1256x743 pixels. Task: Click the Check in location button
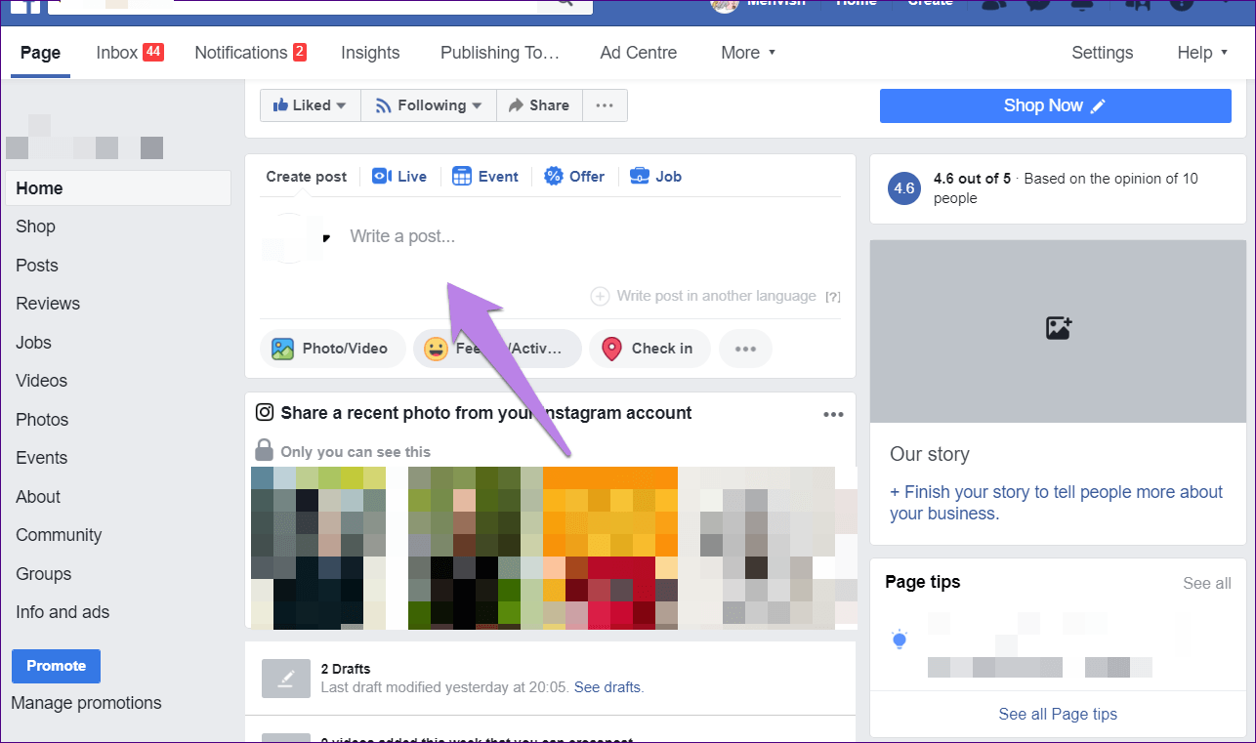[x=649, y=349]
